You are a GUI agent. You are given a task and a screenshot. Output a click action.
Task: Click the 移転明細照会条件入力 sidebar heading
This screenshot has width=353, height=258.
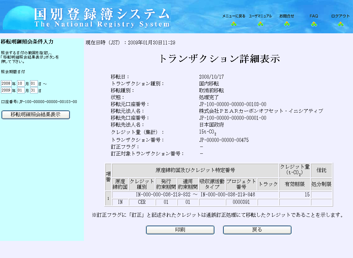[27, 42]
